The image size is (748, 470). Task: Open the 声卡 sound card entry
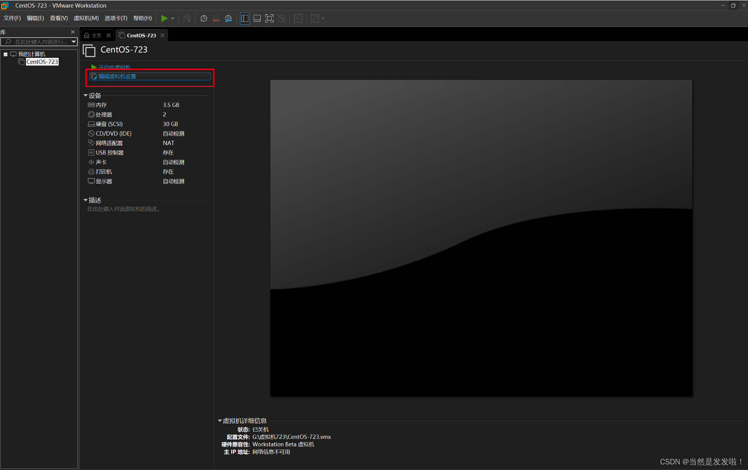(x=101, y=162)
